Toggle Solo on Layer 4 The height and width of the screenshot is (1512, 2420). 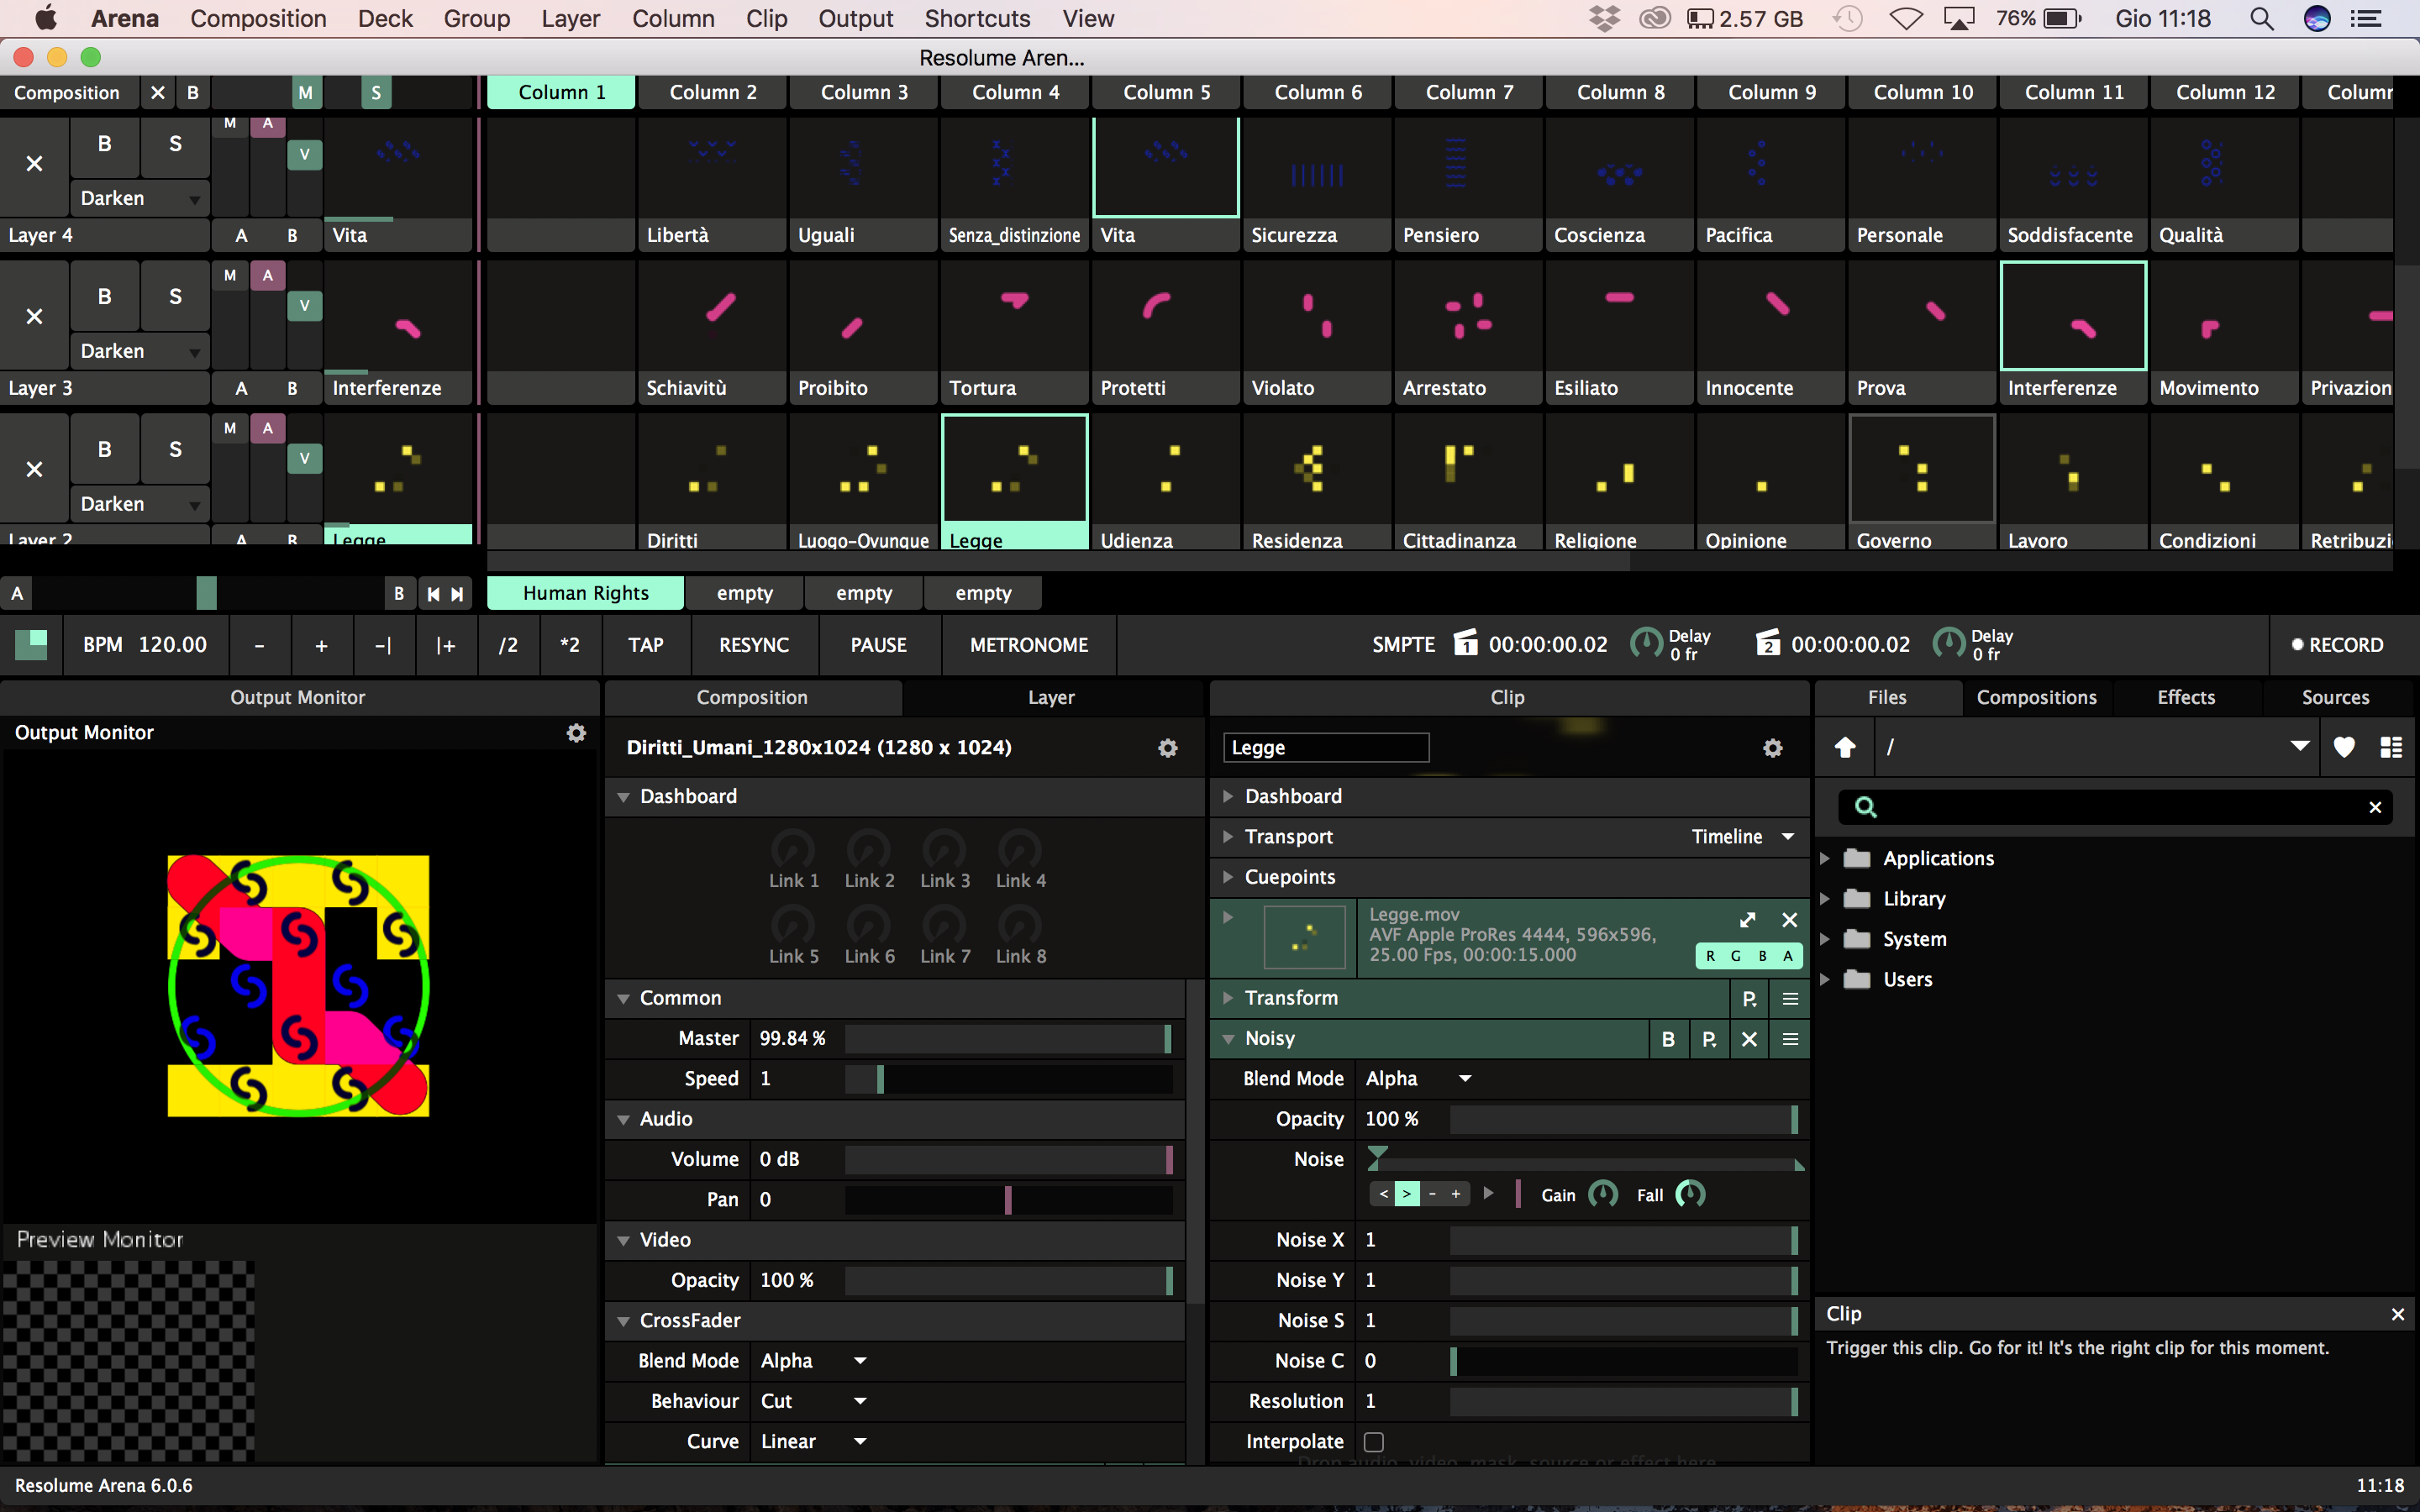[175, 144]
